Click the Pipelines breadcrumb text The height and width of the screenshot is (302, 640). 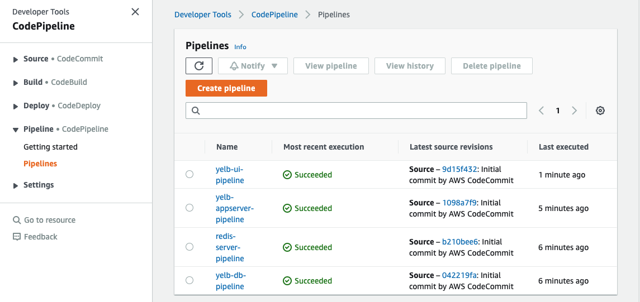[334, 15]
